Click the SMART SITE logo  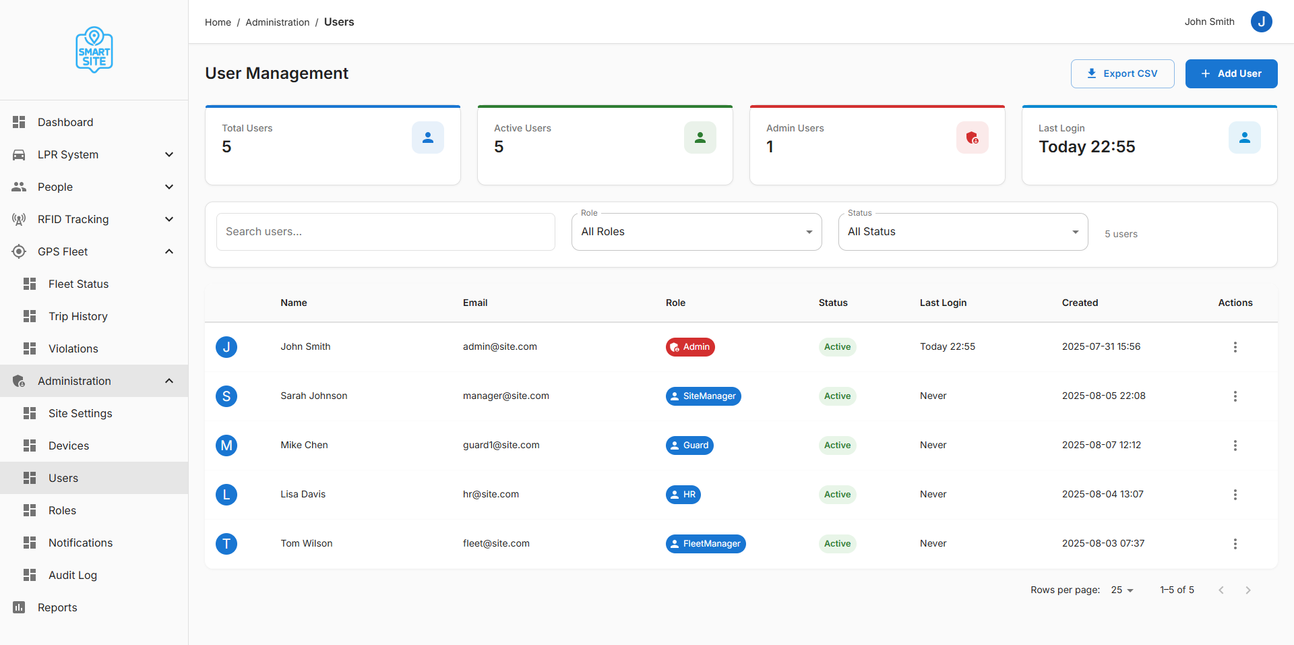point(94,49)
